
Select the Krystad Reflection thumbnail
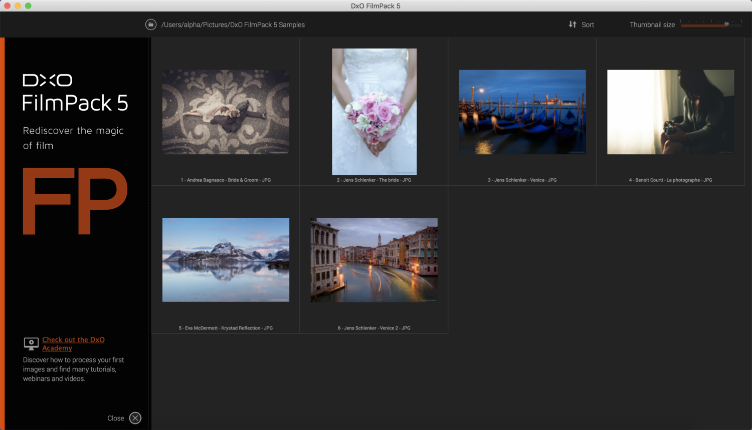[226, 260]
